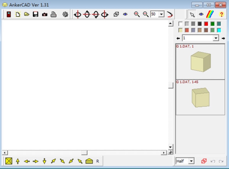Capture image with camera icon
Viewport: 229px width, 169px height.
coord(45,14)
